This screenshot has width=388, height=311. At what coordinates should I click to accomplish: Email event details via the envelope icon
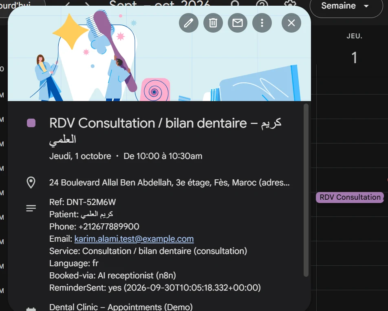pos(238,23)
